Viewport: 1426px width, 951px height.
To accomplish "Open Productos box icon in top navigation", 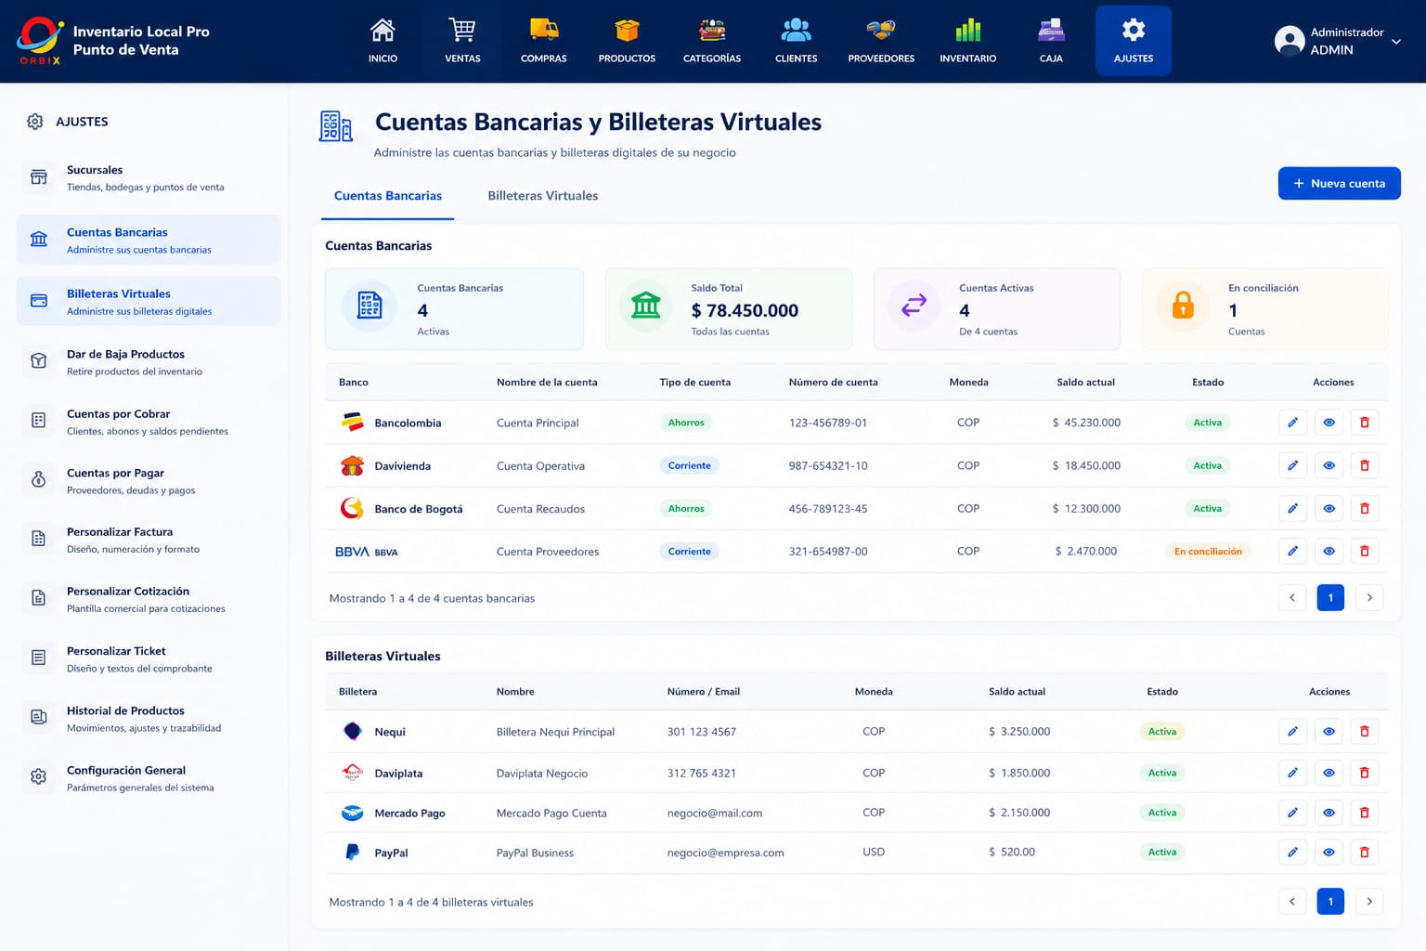I will click(x=627, y=30).
